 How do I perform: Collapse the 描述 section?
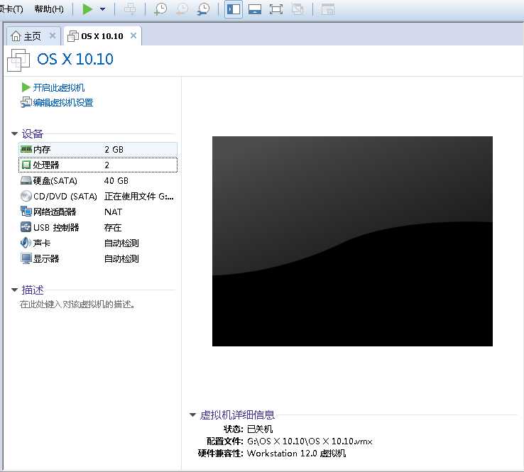click(x=14, y=290)
